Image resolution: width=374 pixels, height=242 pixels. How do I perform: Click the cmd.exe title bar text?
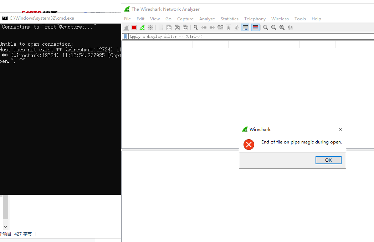click(42, 18)
